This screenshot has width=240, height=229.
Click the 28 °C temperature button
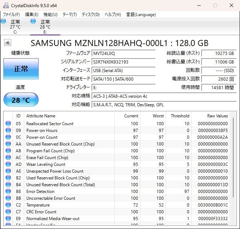pyautogui.click(x=21, y=100)
